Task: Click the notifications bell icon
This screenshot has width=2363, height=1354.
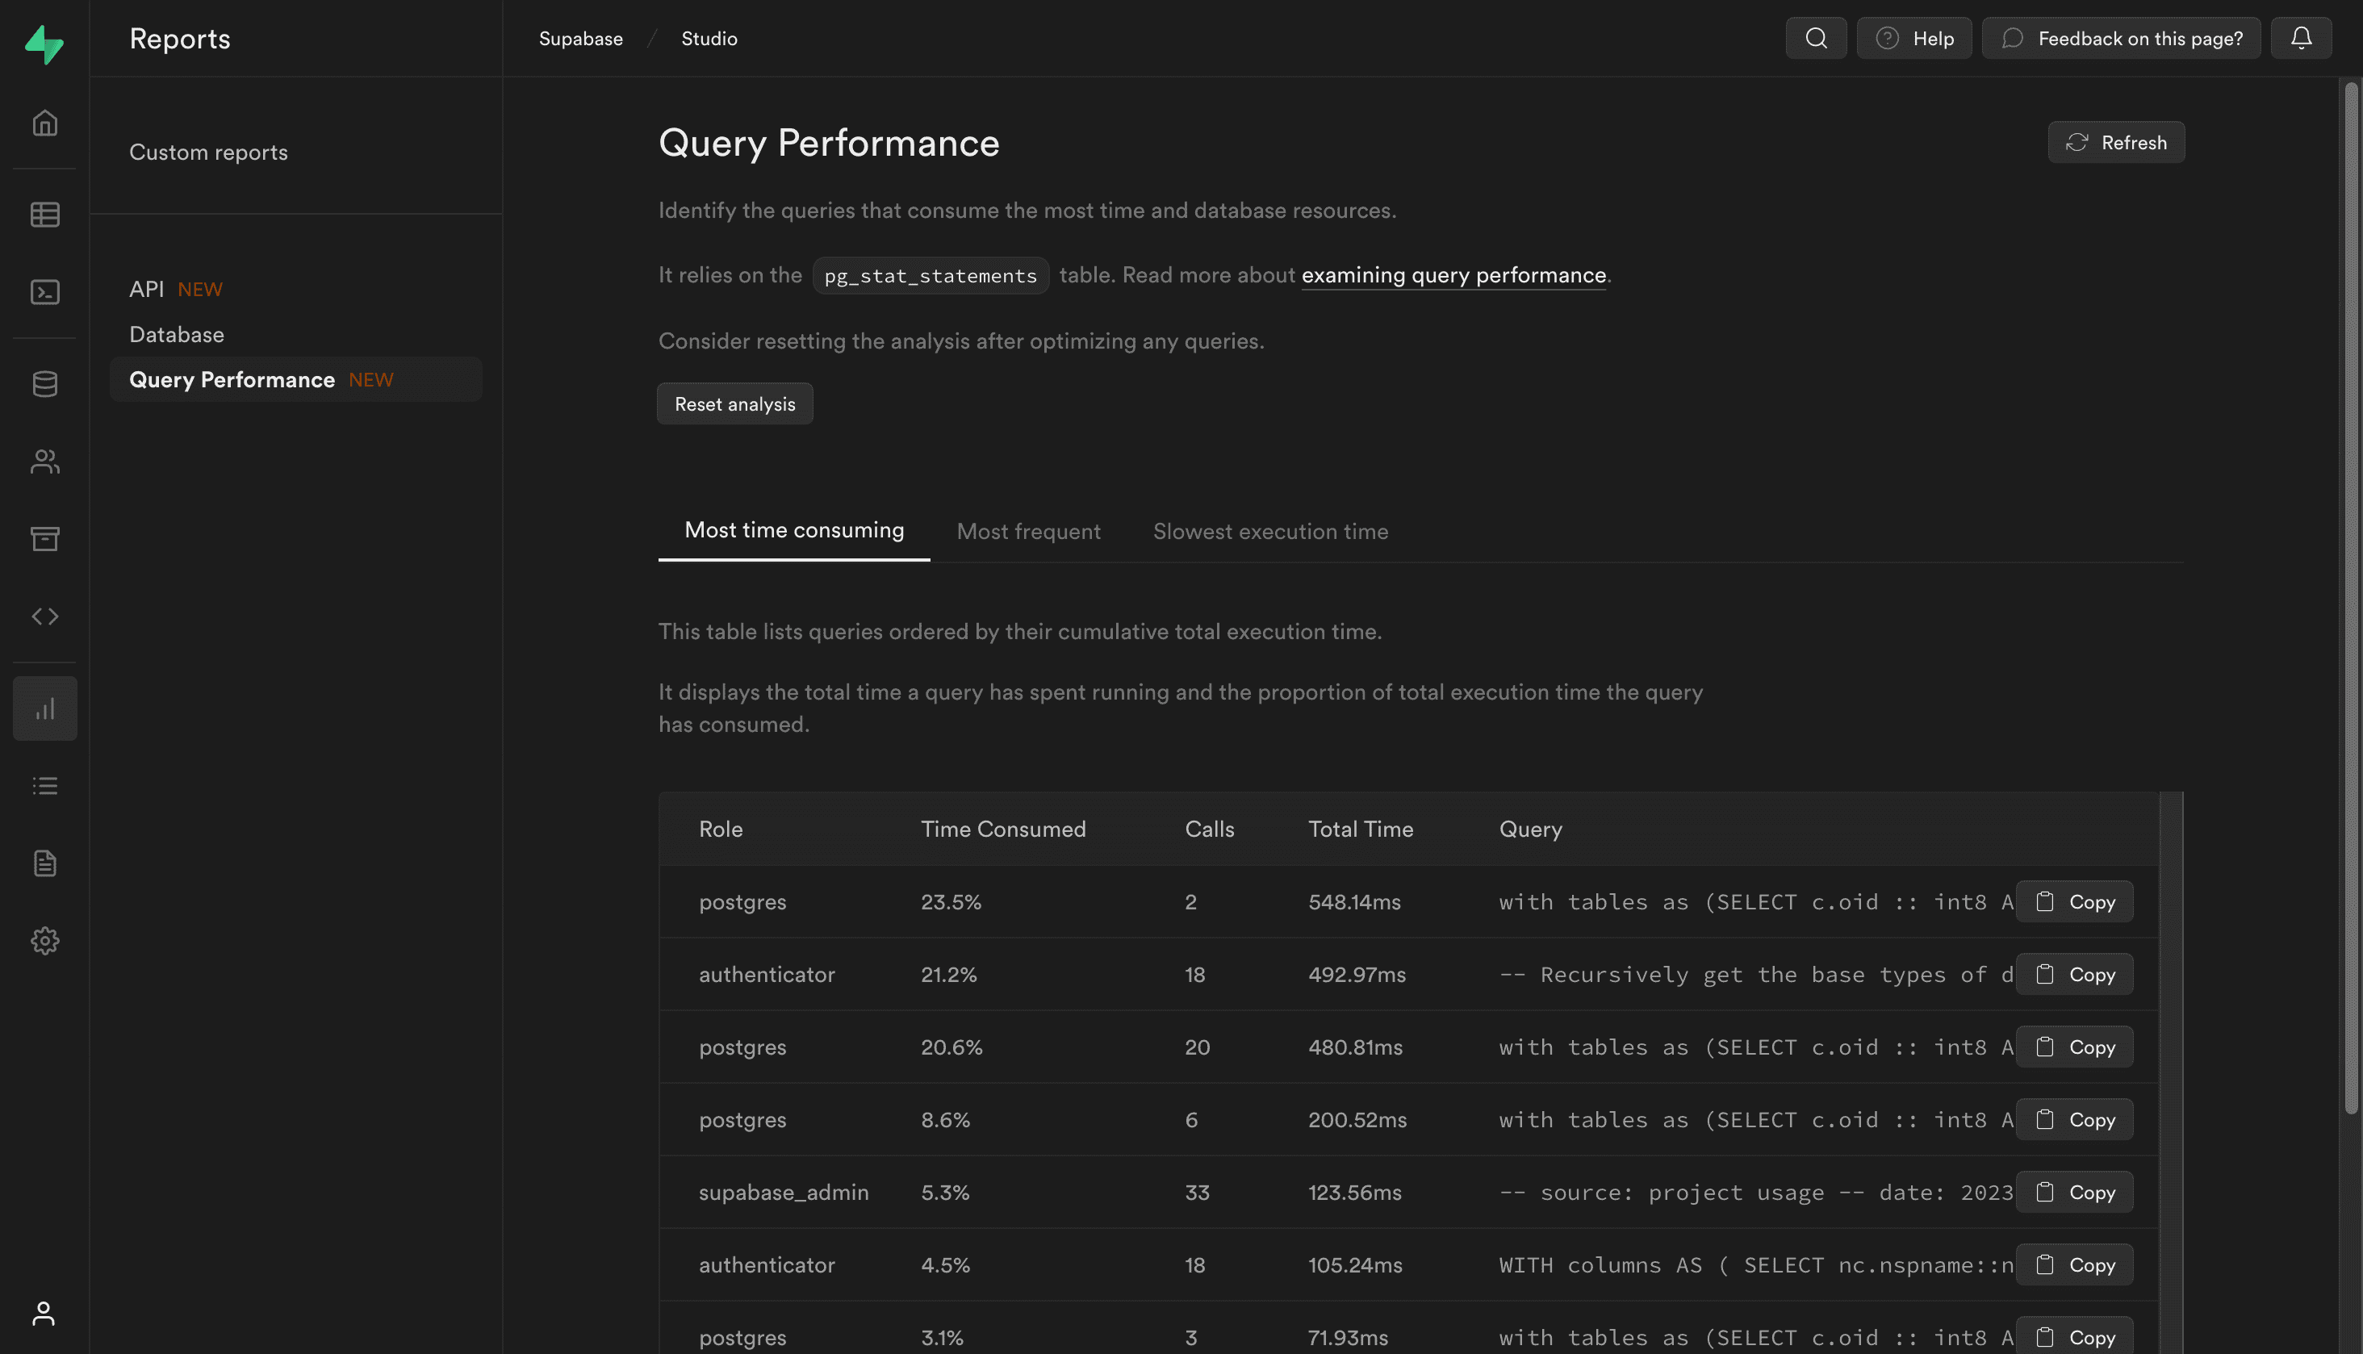Action: [2301, 38]
